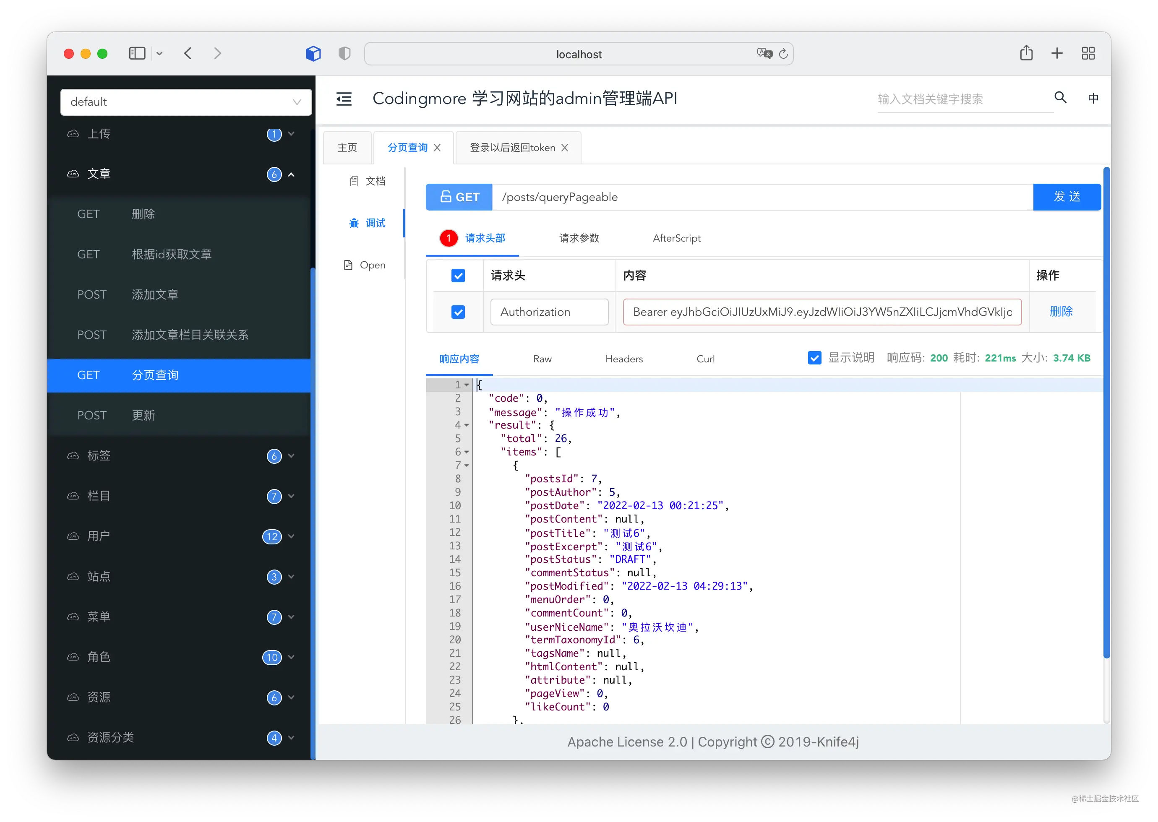Switch language via 中 icon

(x=1093, y=98)
